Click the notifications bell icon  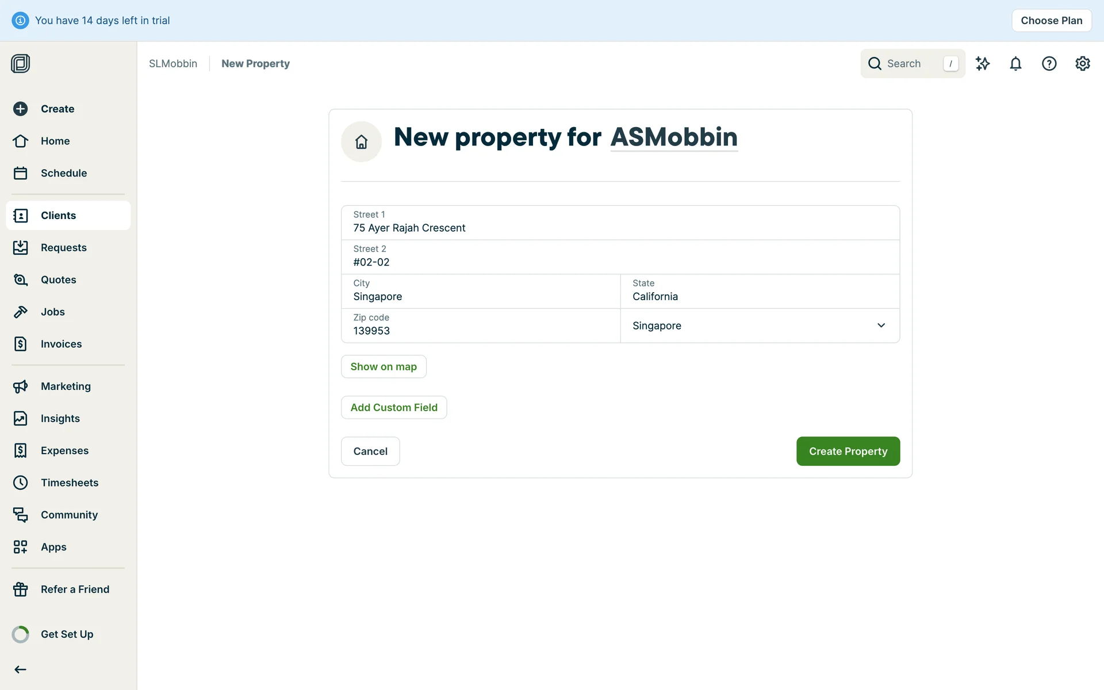click(x=1015, y=63)
